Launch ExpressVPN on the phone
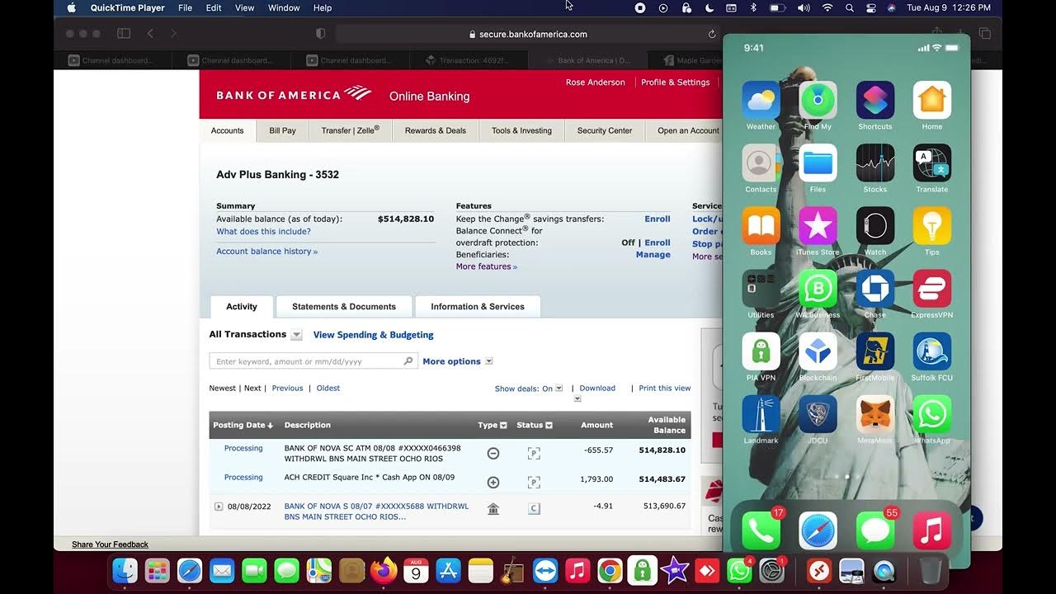 click(x=931, y=289)
